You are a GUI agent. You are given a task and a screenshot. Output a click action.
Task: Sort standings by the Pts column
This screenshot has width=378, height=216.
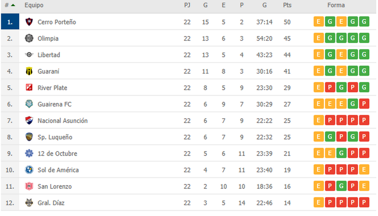click(x=287, y=5)
